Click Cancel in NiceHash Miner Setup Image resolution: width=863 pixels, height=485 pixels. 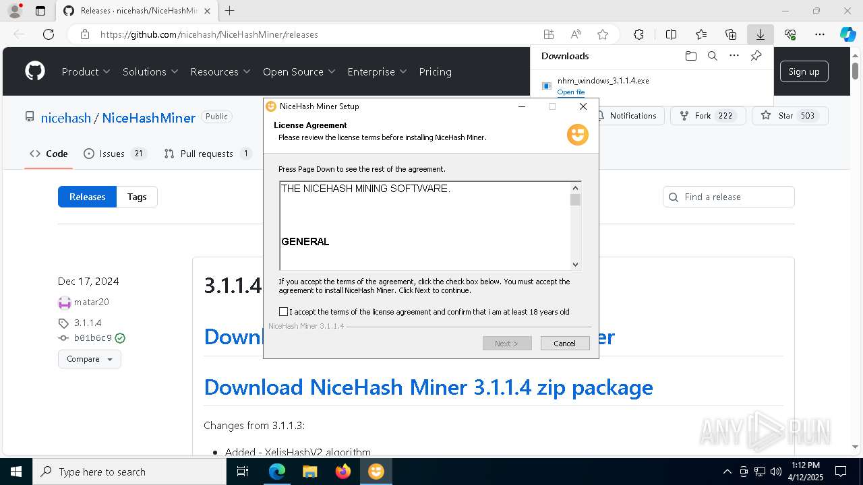pyautogui.click(x=565, y=344)
